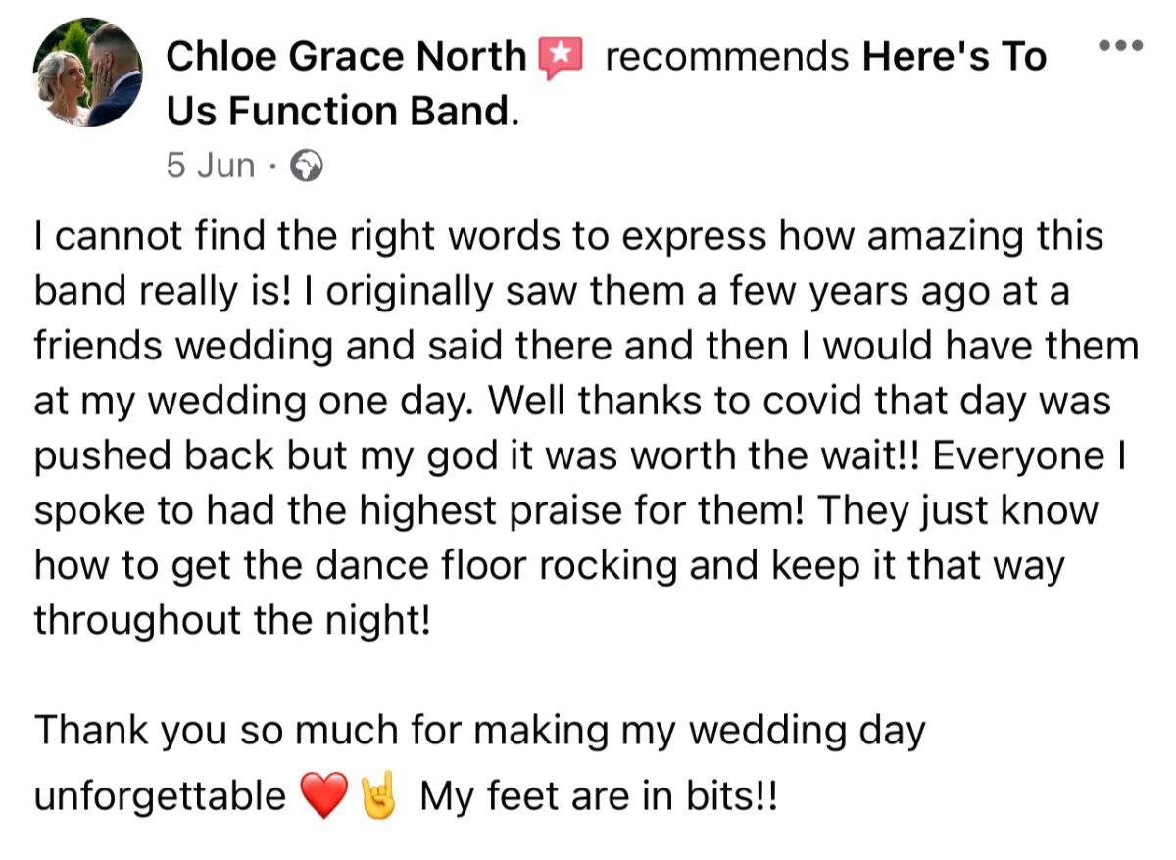The width and height of the screenshot is (1176, 860).
Task: Click the 'throughout the night!' line
Action: (232, 621)
